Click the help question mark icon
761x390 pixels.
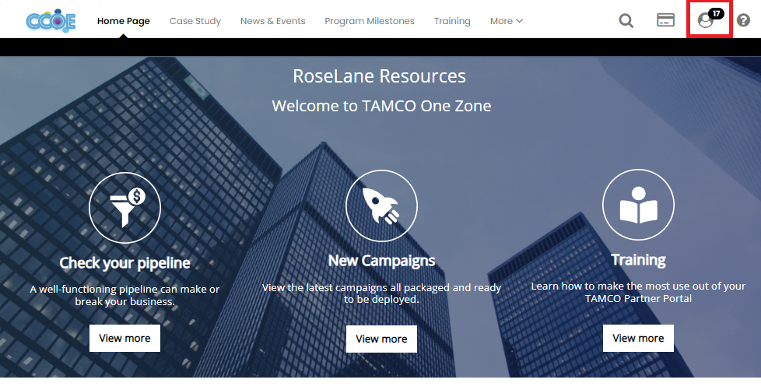pyautogui.click(x=743, y=21)
